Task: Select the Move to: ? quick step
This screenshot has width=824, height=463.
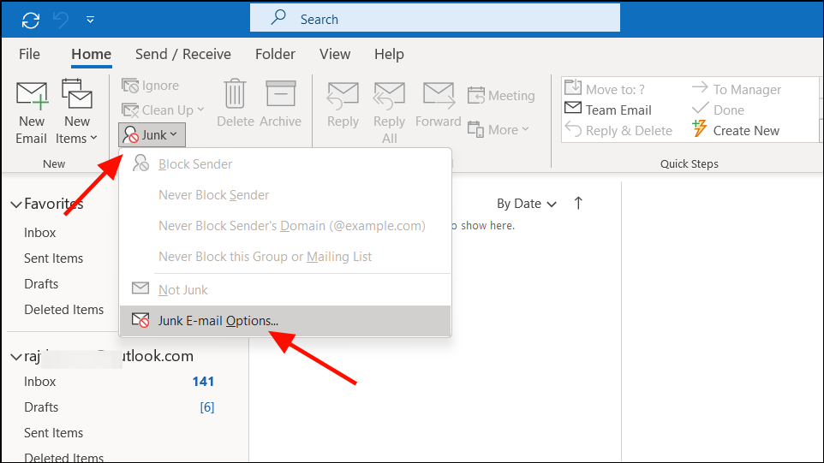Action: tap(605, 89)
